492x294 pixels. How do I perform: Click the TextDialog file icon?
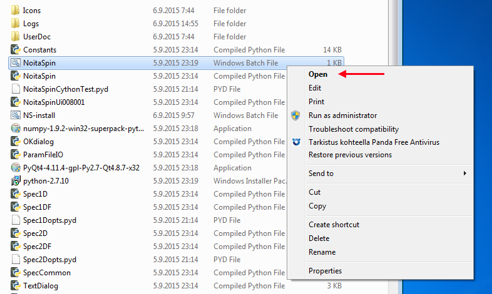tap(16, 286)
